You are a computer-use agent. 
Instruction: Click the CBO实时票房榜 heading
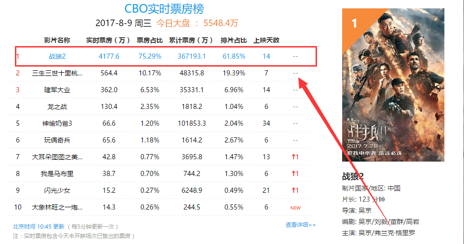(x=164, y=8)
